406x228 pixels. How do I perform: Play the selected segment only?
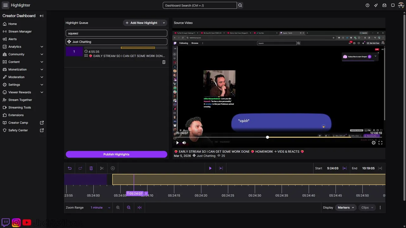point(221,168)
